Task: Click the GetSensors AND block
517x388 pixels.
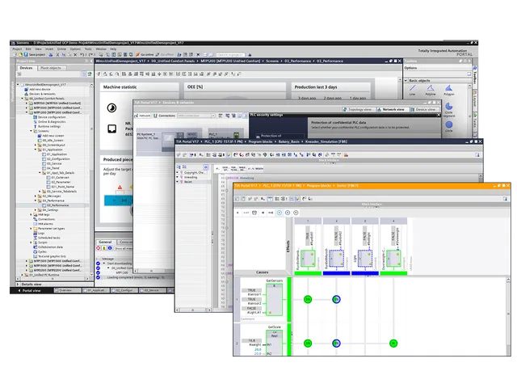Action: pyautogui.click(x=275, y=300)
